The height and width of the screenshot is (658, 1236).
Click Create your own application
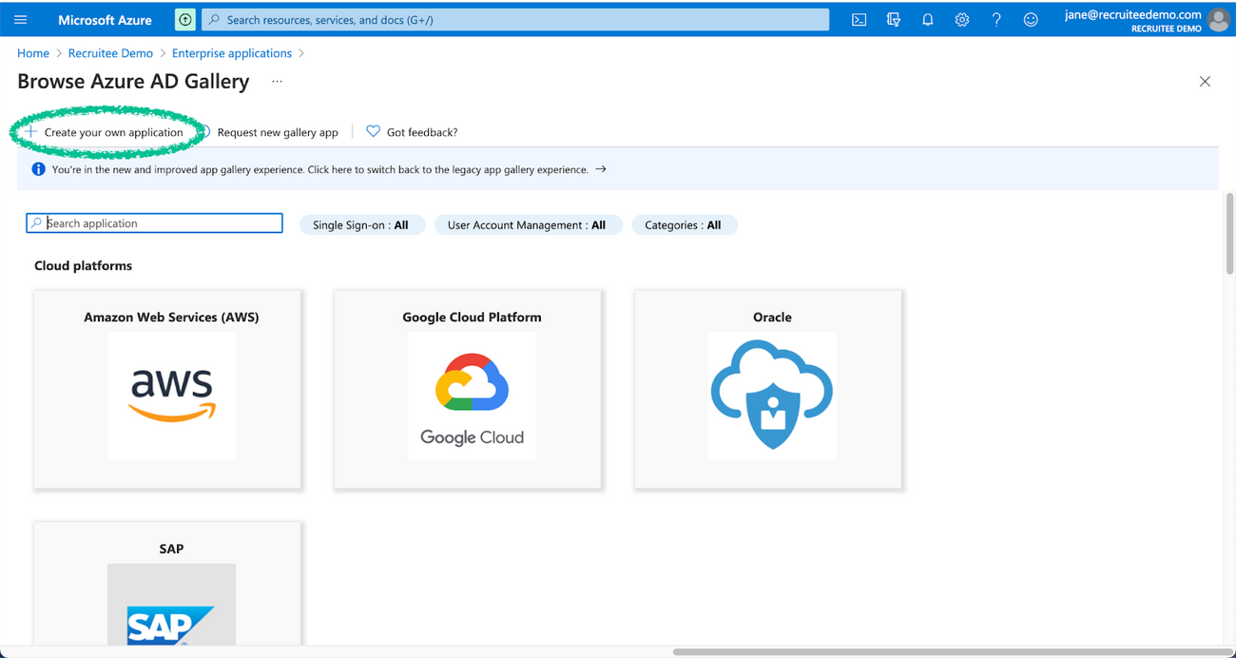coord(105,132)
